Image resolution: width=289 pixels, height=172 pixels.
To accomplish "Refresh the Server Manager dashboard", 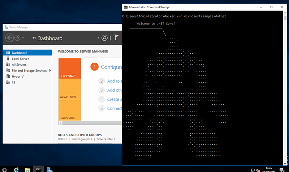I will pos(104,38).
